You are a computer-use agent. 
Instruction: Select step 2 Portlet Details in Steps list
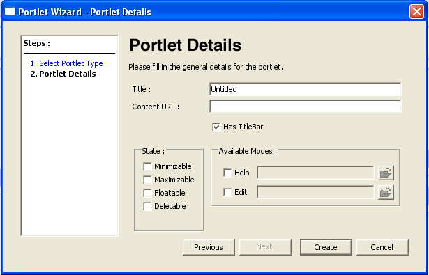coord(63,74)
